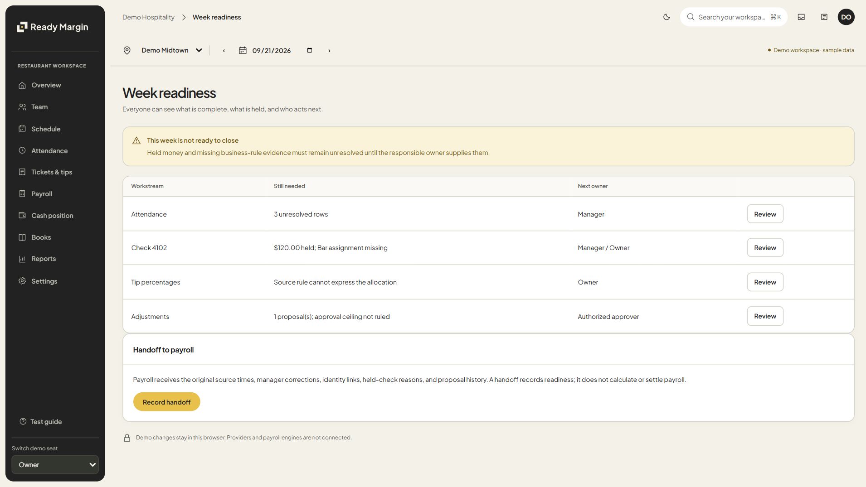
Task: Go to Schedule in the sidebar
Action: (x=55, y=129)
